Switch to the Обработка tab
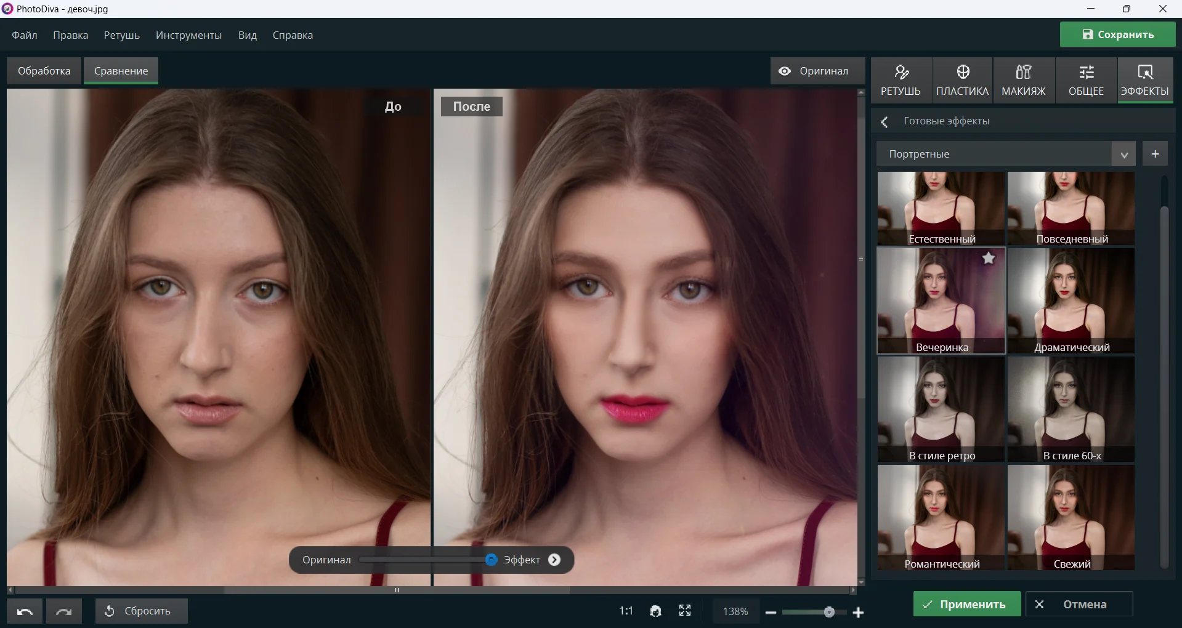The width and height of the screenshot is (1182, 628). tap(44, 71)
